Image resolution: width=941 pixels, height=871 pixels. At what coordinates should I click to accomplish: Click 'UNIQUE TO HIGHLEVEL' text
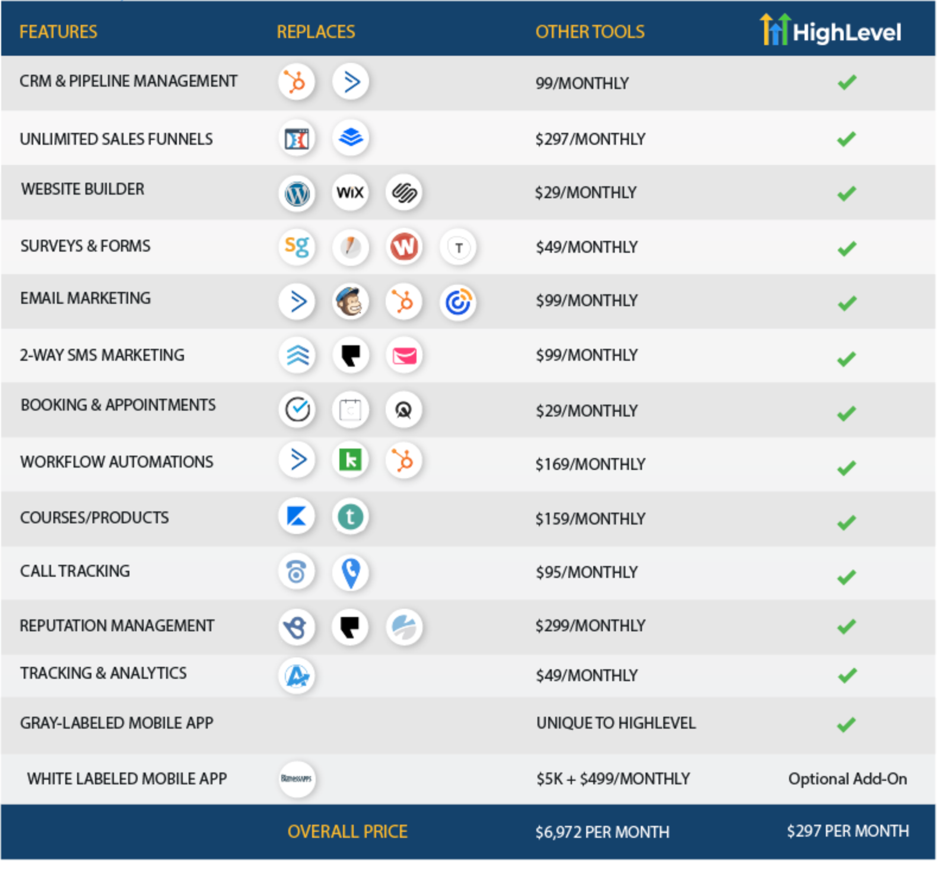[616, 723]
